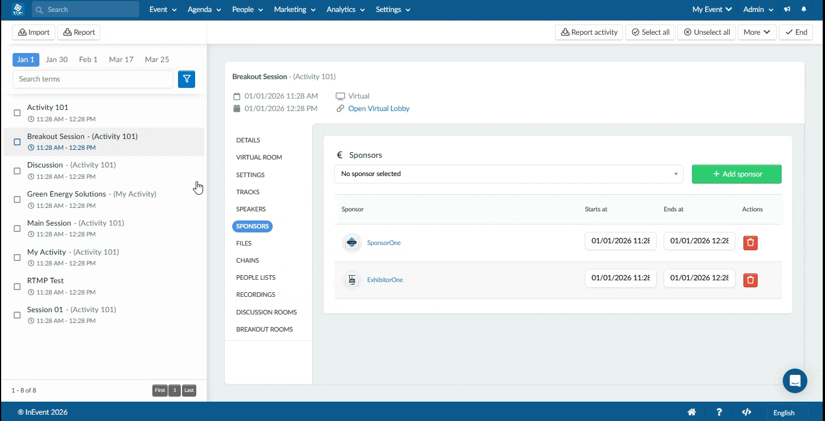Click the SponsorOne logo thumbnail
The width and height of the screenshot is (825, 421).
[x=352, y=243]
